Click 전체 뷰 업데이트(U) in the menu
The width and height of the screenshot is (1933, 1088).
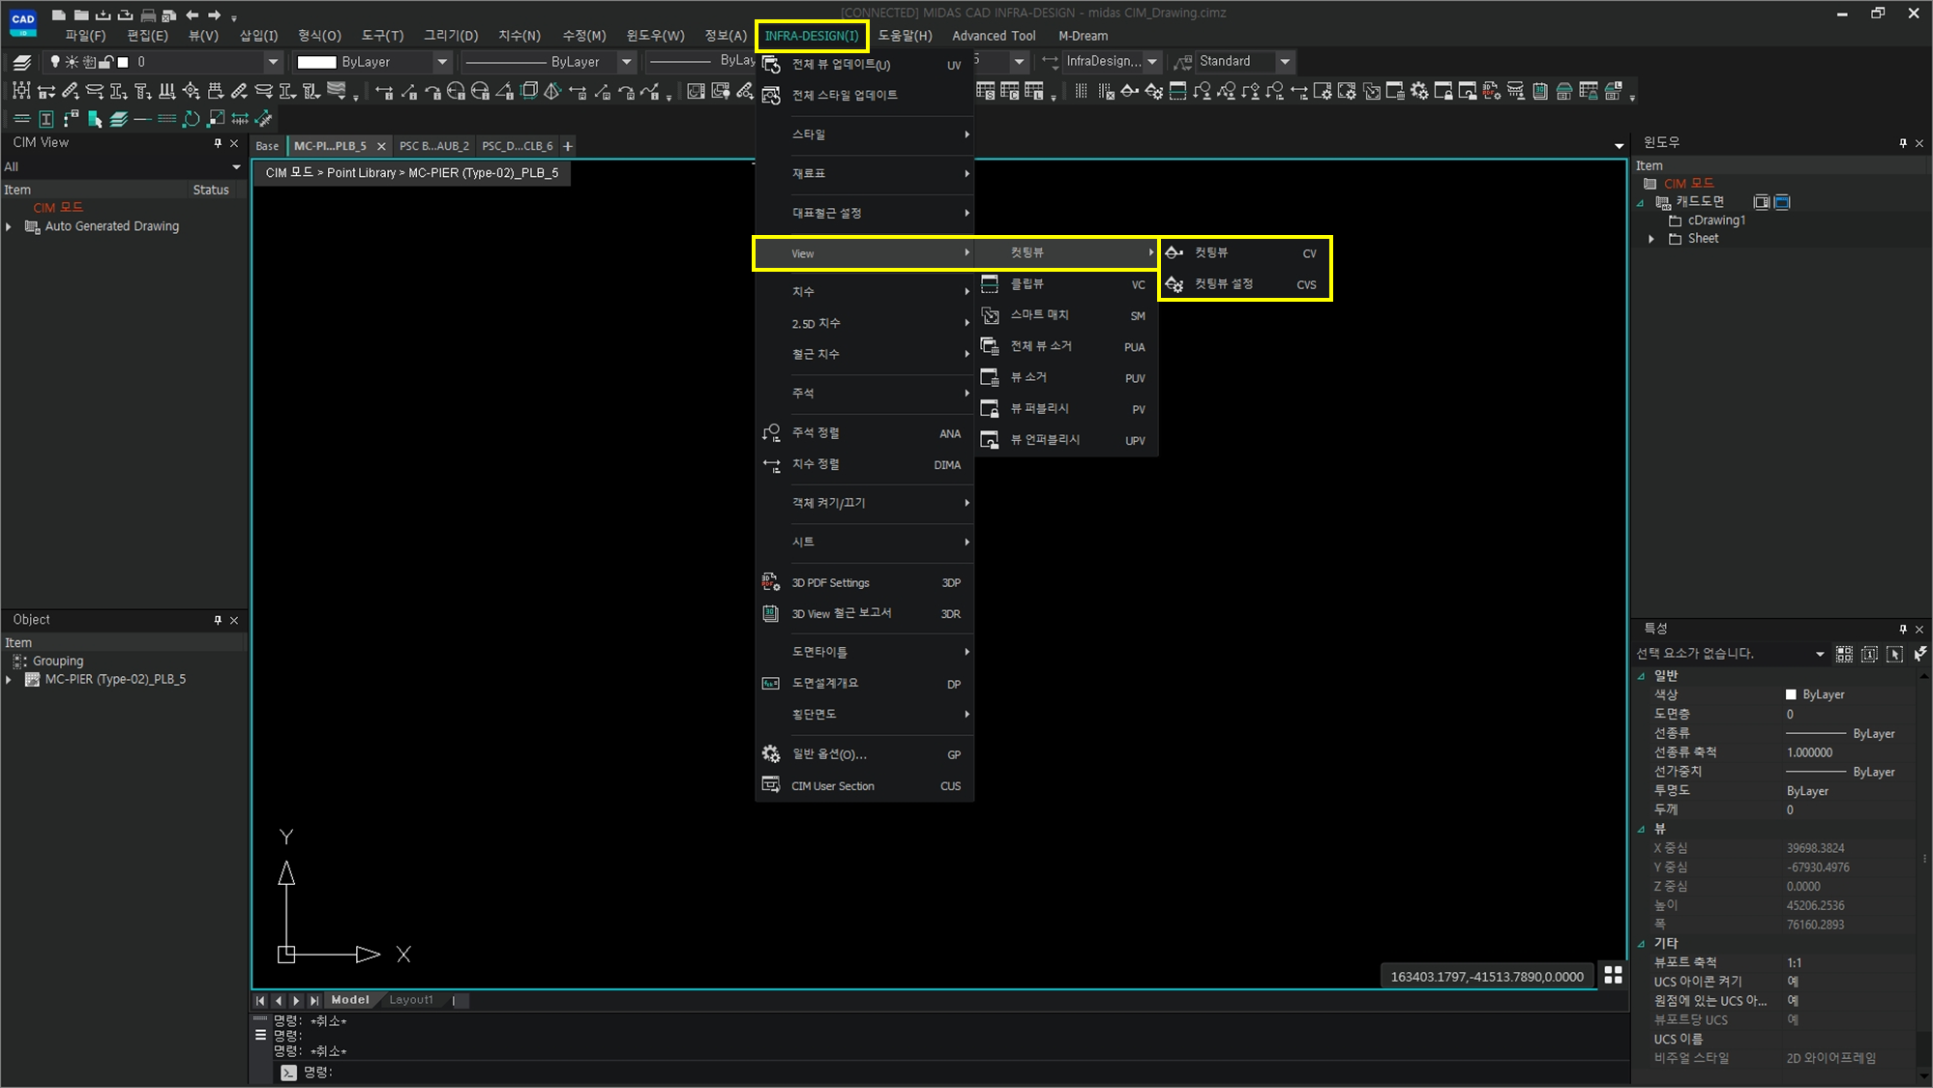point(864,65)
